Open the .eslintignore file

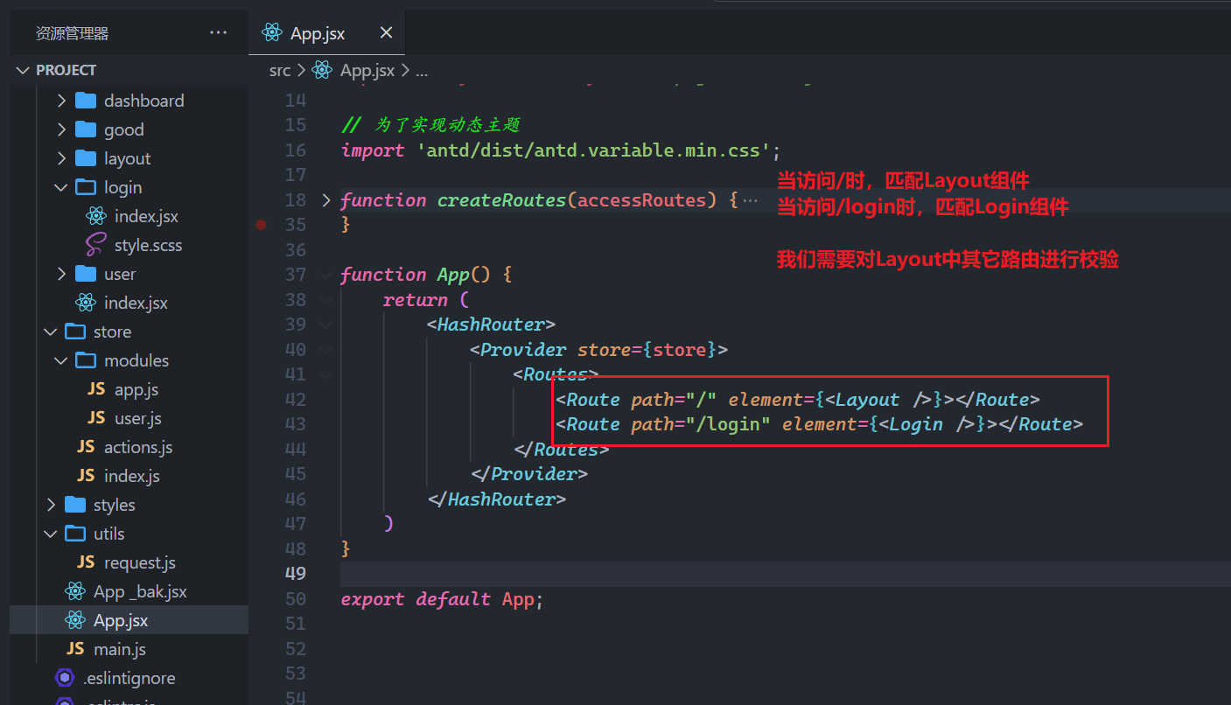point(129,678)
